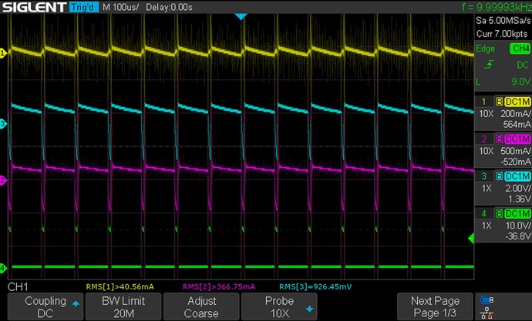The width and height of the screenshot is (532, 321).
Task: Click the channel 1 564mA offset value
Action: (x=517, y=125)
